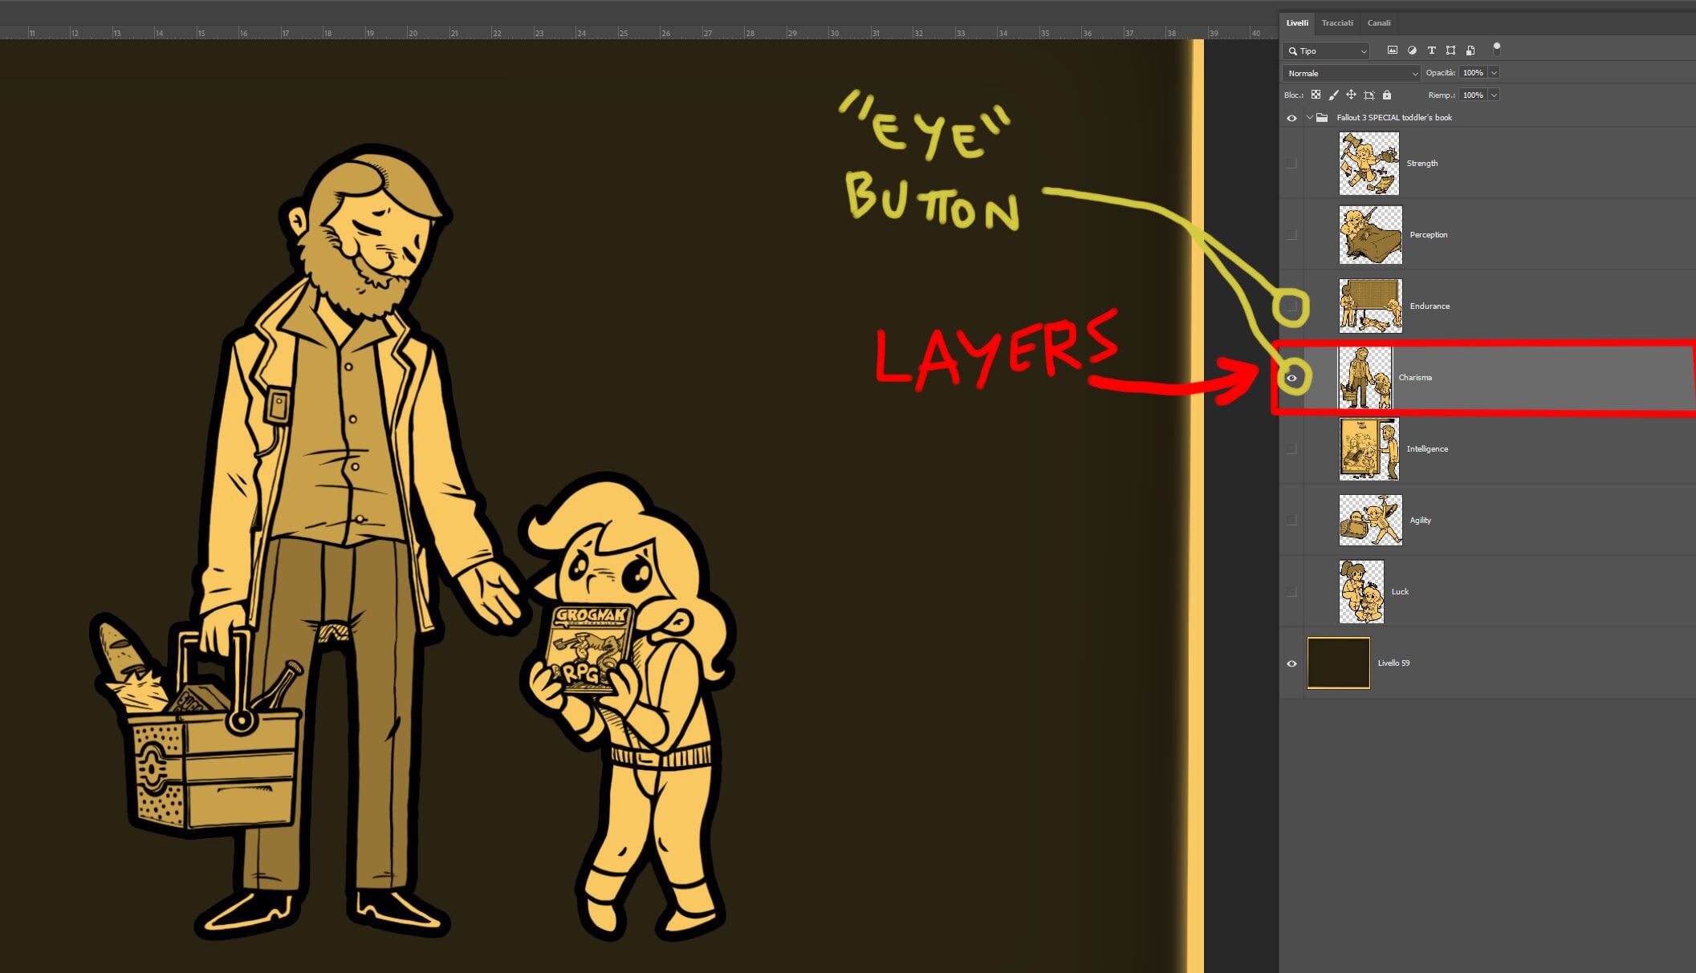
Task: Show the Luck layer
Action: [x=1291, y=591]
